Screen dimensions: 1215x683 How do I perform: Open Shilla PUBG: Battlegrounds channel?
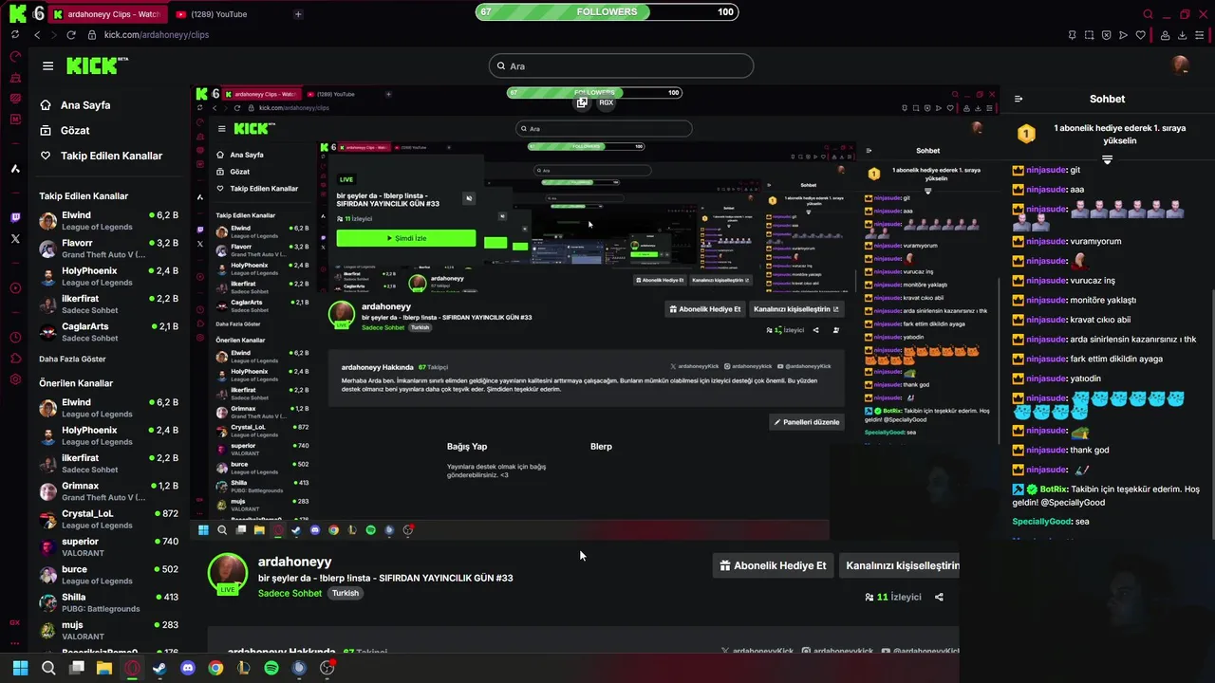coord(108,602)
